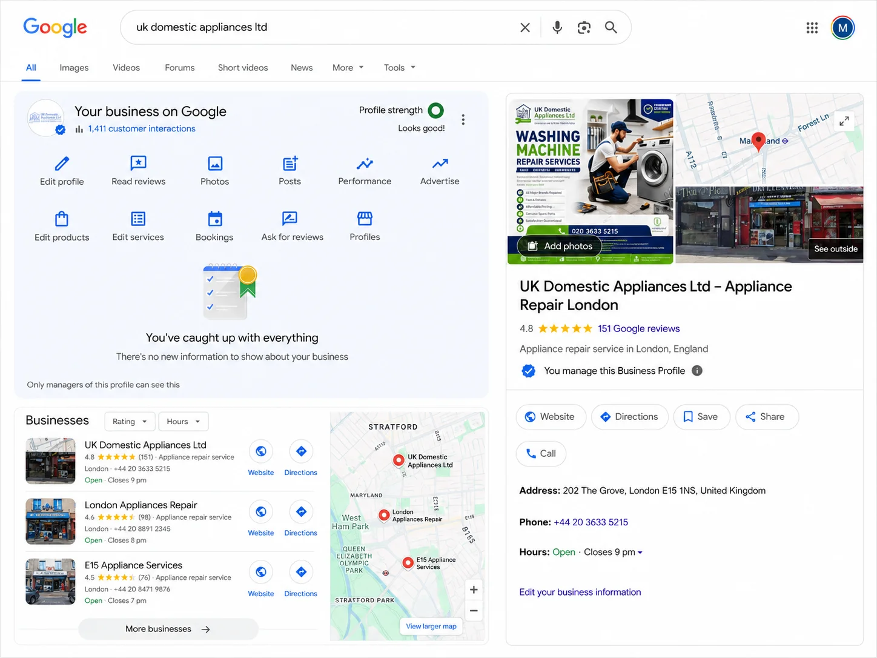The height and width of the screenshot is (658, 877).
Task: Open three-dot menu on business panel
Action: 463,119
